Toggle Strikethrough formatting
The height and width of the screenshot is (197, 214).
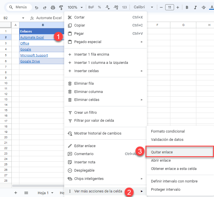(x=204, y=7)
